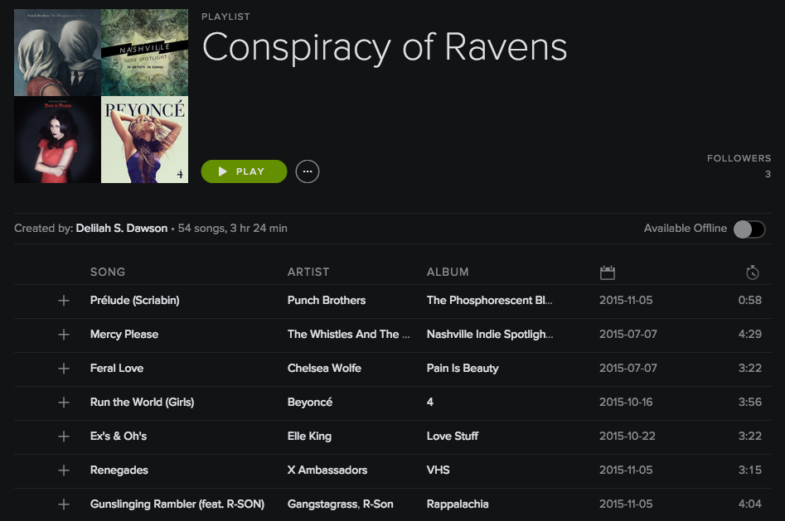The image size is (785, 521).
Task: Sort by the clock duration icon
Action: (x=753, y=273)
